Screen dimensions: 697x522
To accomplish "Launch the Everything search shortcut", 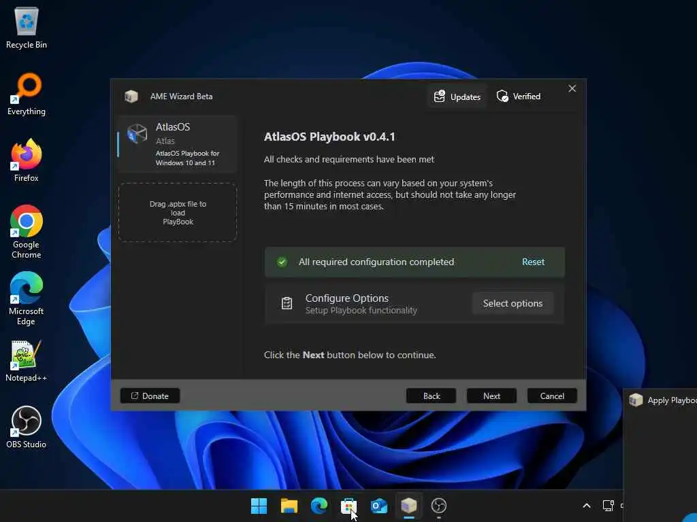I will click(27, 94).
